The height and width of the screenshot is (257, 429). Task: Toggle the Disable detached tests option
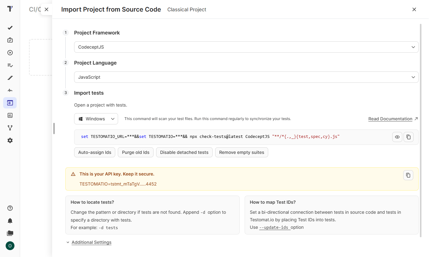(x=184, y=152)
